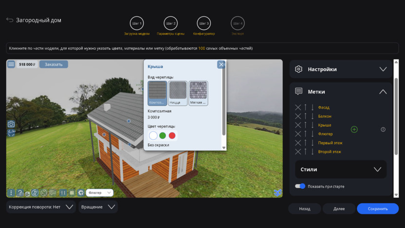Take a screenshot with the camera icon
This screenshot has width=405, height=228.
click(x=11, y=124)
